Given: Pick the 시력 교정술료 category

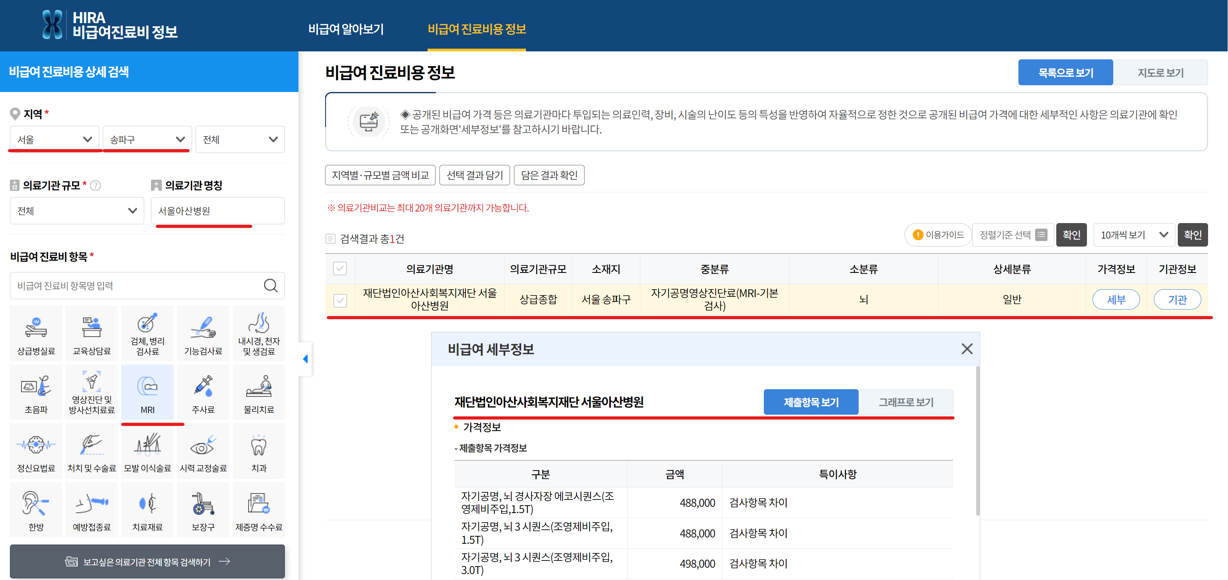Looking at the screenshot, I should [203, 451].
